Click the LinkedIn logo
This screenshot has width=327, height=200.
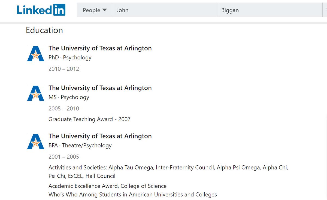pyautogui.click(x=41, y=10)
